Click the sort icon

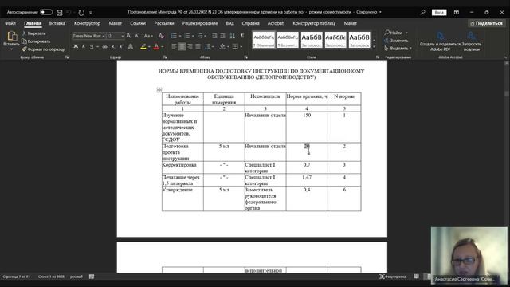[232, 36]
